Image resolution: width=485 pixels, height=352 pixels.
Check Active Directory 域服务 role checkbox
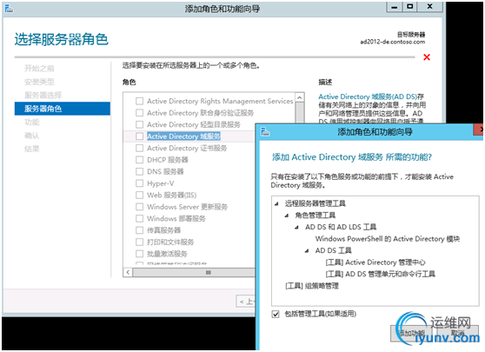click(x=139, y=136)
